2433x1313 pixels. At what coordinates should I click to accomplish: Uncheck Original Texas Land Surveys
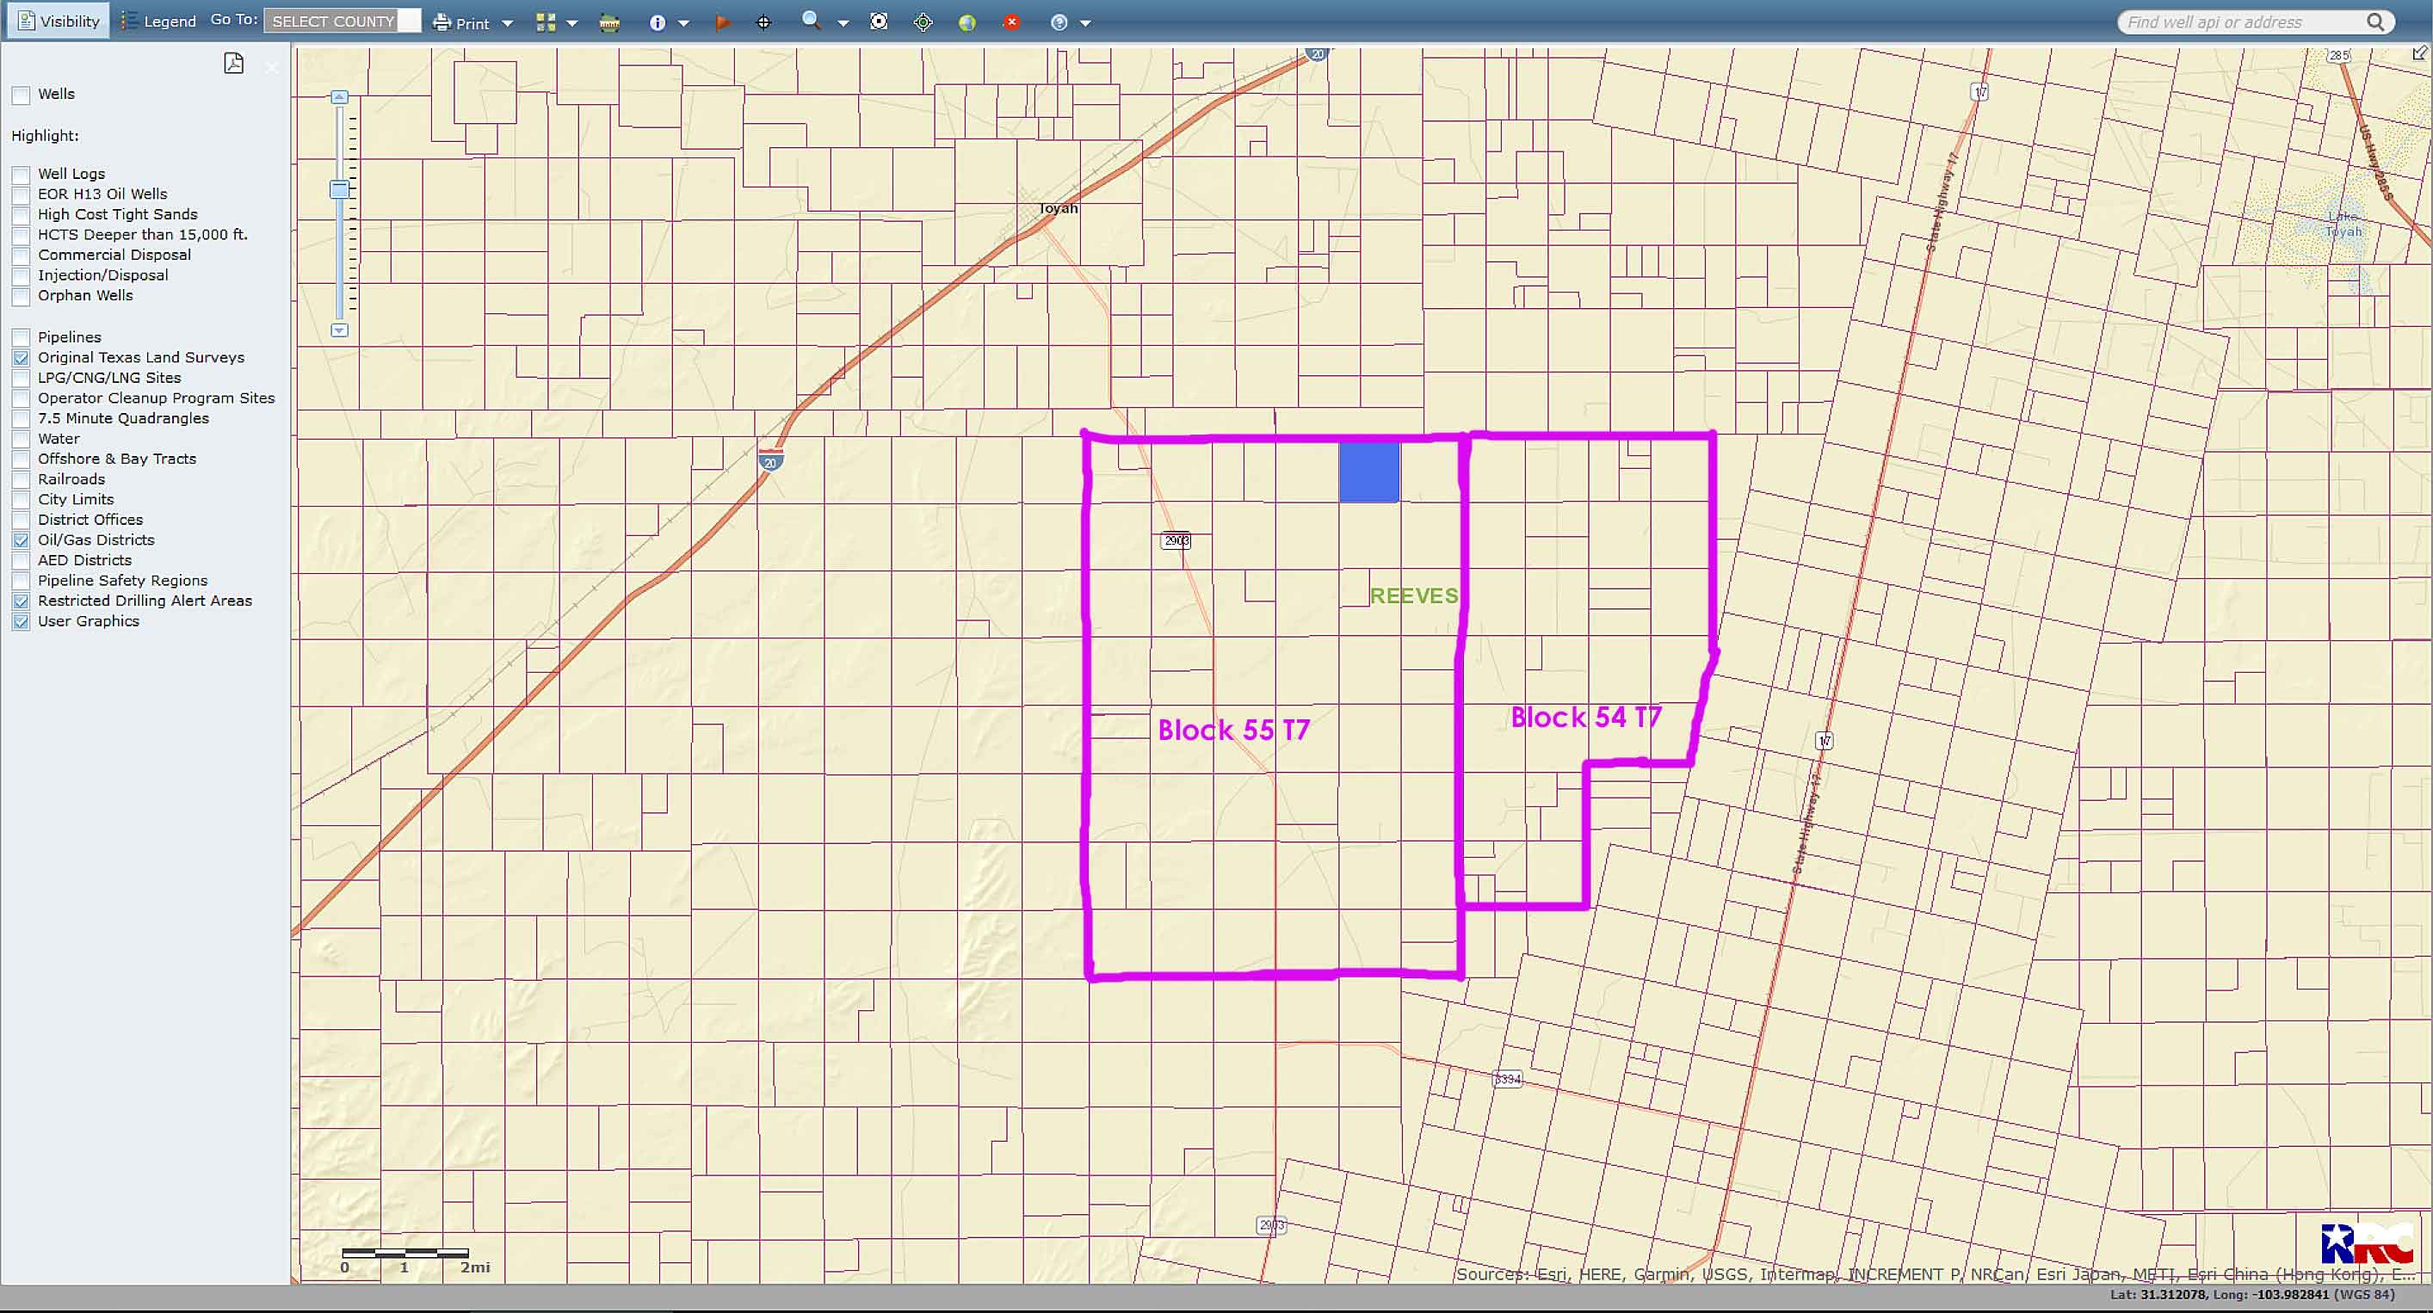pyautogui.click(x=21, y=358)
